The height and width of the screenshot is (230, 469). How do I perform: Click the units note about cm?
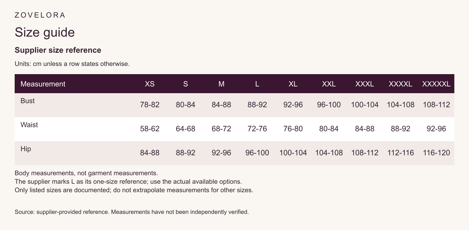[72, 64]
